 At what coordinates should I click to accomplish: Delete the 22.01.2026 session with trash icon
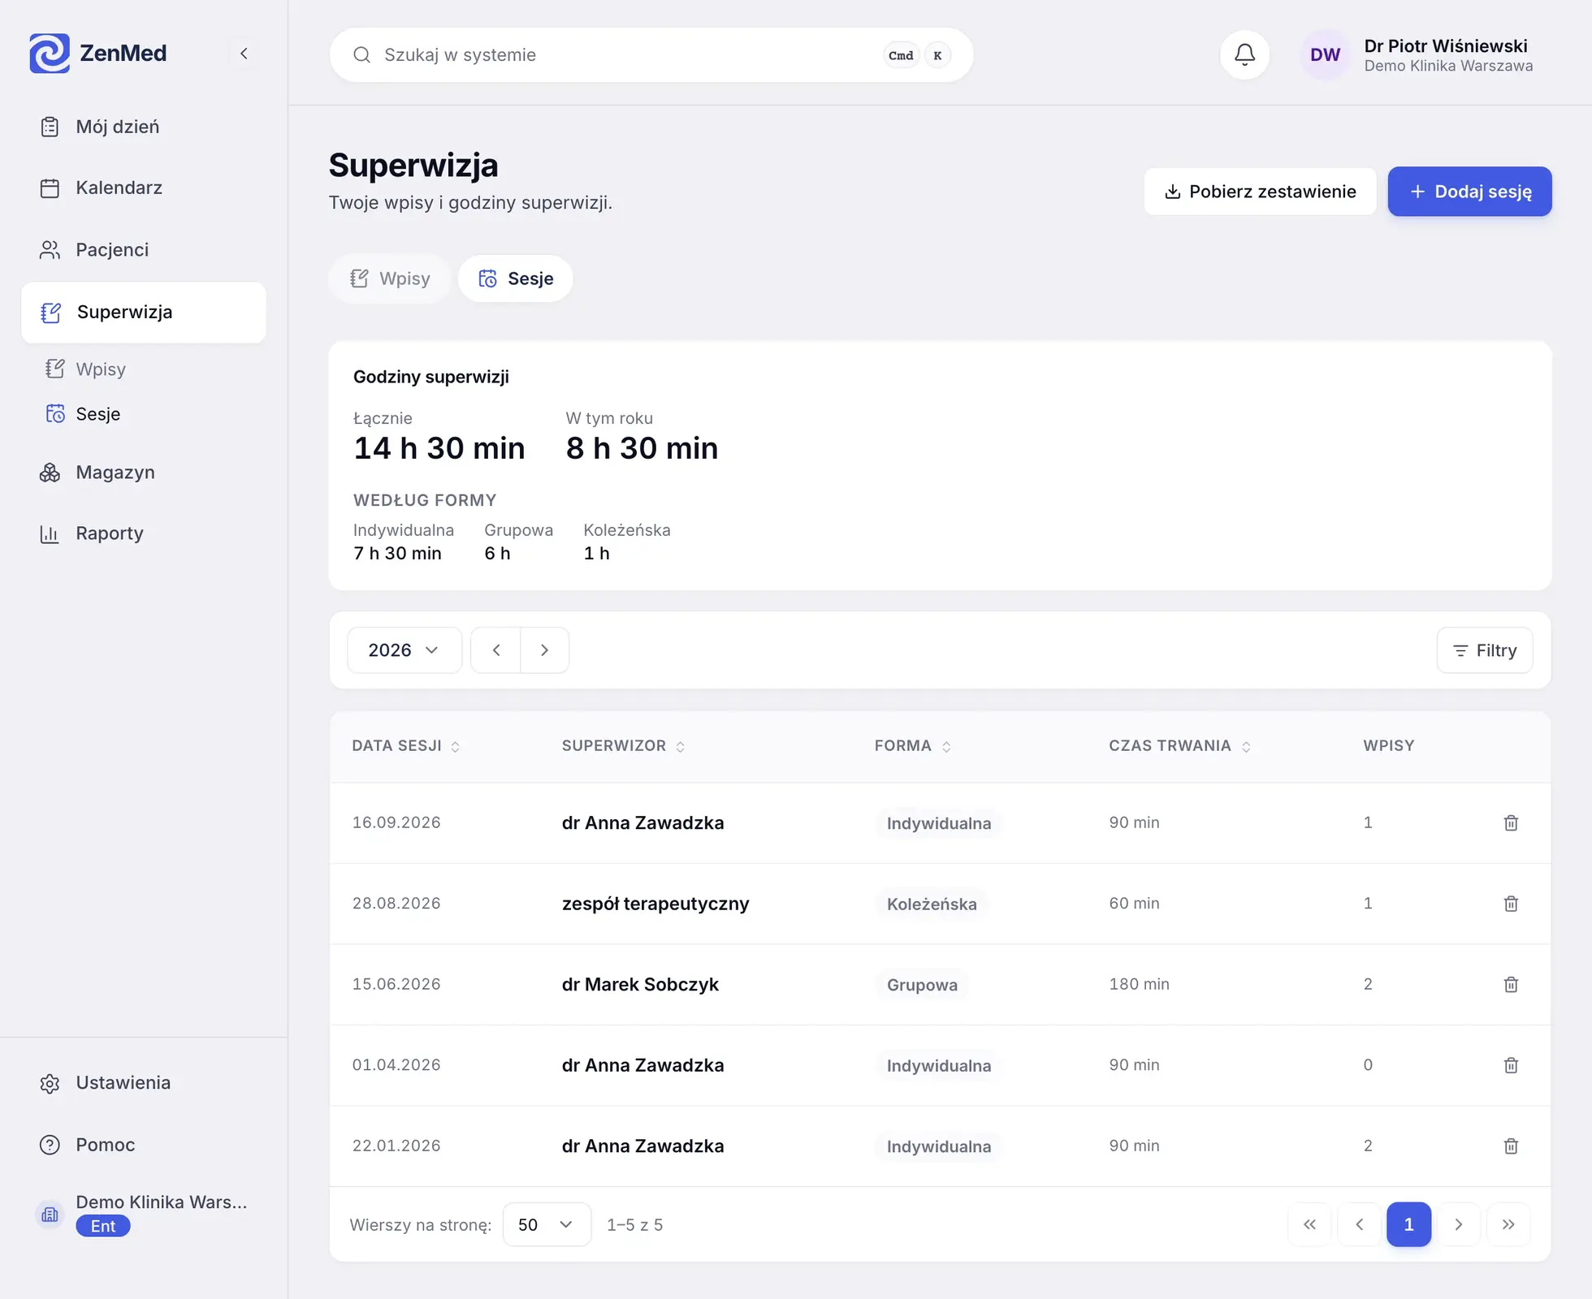click(x=1510, y=1146)
